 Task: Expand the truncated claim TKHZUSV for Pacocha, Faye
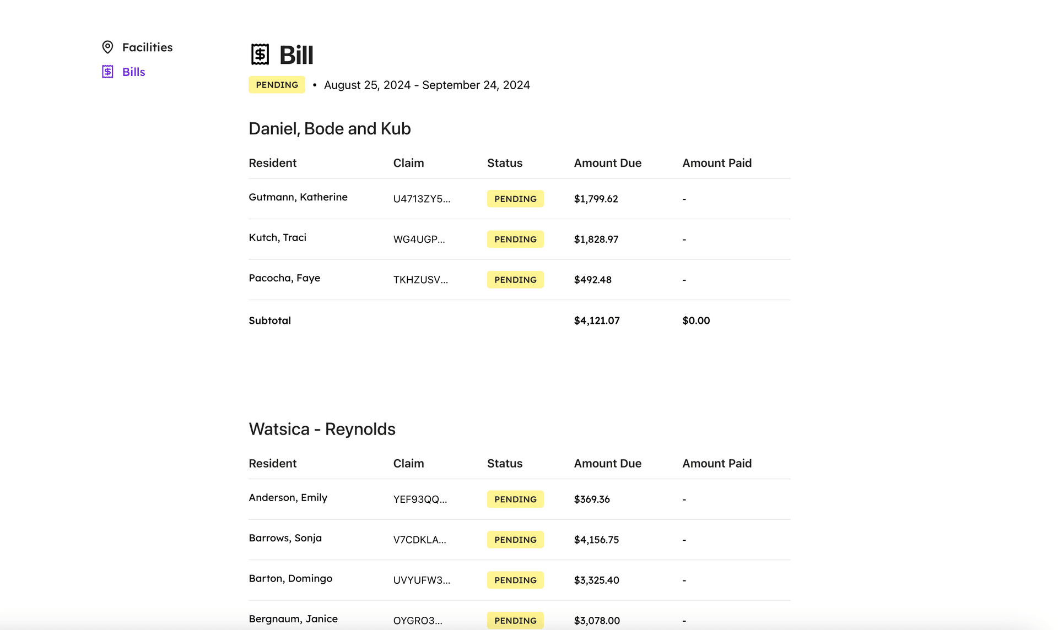point(421,280)
